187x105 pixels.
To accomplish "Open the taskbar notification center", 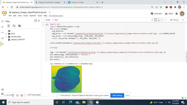I will [183, 102].
